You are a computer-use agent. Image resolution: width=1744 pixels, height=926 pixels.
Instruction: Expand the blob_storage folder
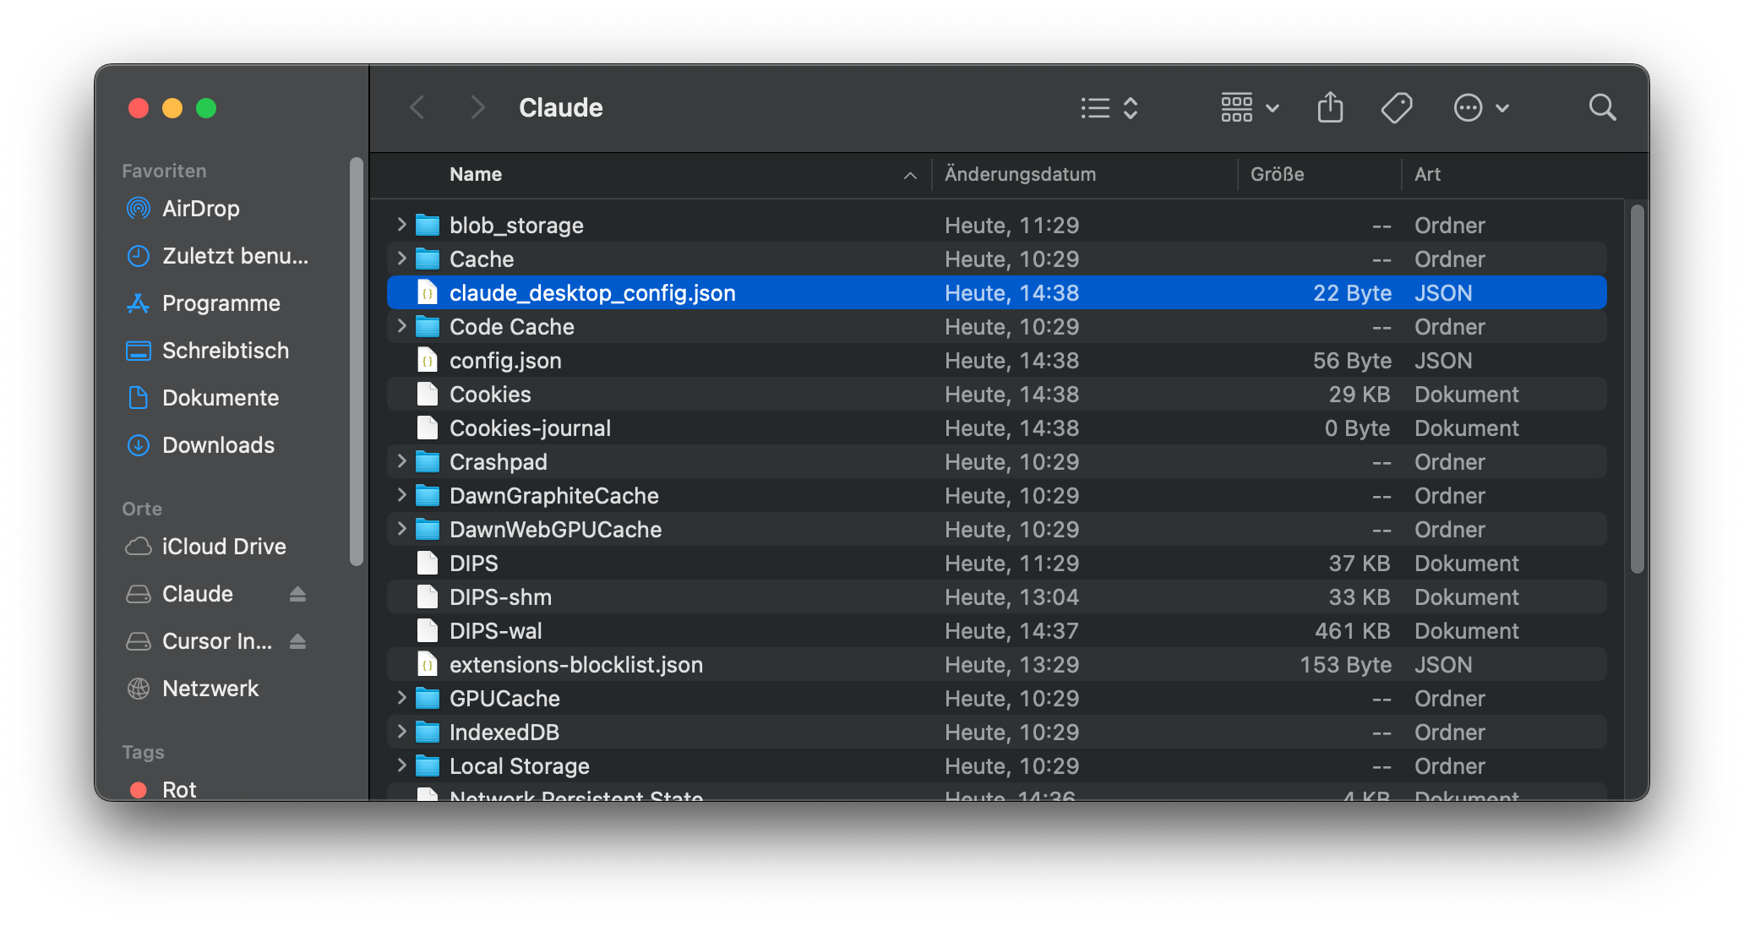pos(401,225)
